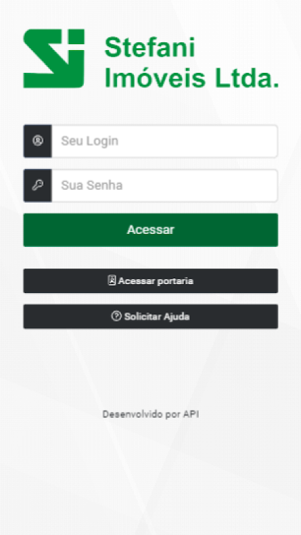Click the user profile icon beside login

37,140
